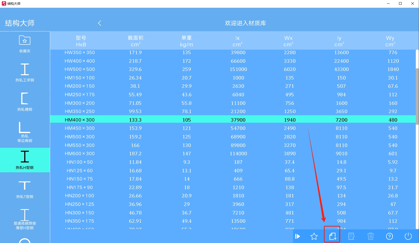Screen dimensions: 419x243
Task: Open the help question mark icon
Action: point(389,236)
